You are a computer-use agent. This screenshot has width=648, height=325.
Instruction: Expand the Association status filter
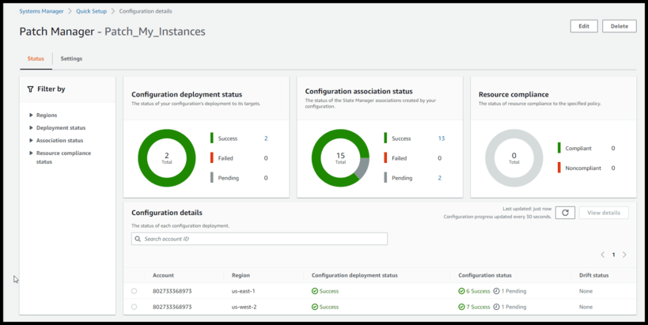pyautogui.click(x=31, y=141)
